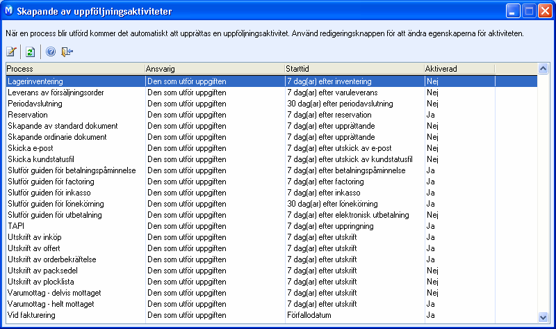The image size is (556, 329).
Task: Select the Lagerinventering row
Action: click(271, 81)
